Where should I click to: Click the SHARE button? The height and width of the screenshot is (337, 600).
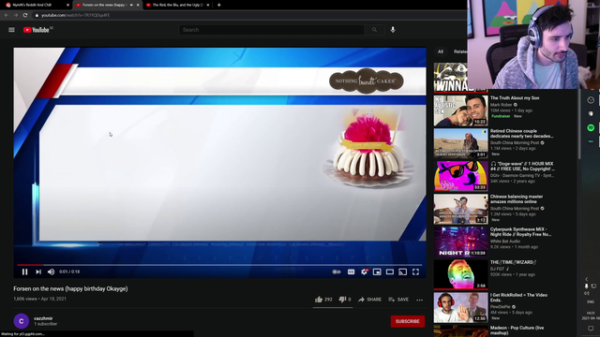(369, 300)
